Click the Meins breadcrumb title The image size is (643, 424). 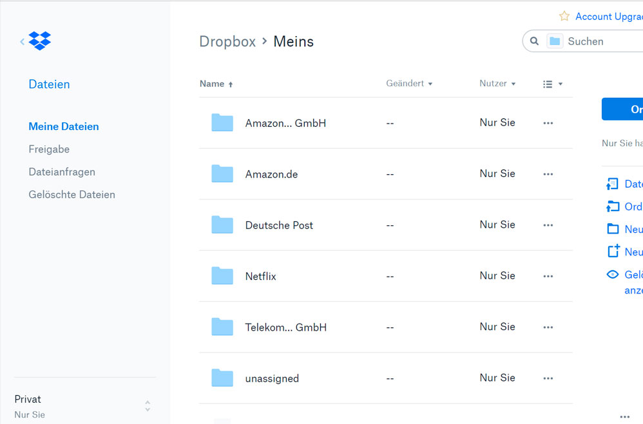click(x=293, y=41)
